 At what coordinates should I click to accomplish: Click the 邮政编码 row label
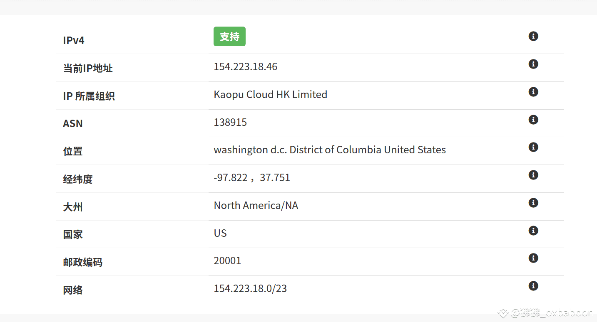coord(83,262)
